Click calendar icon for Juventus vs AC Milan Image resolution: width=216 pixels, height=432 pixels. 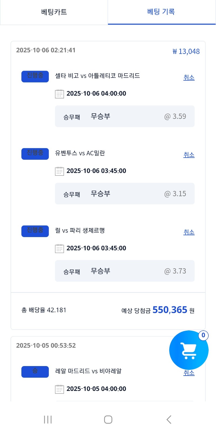[x=59, y=171]
